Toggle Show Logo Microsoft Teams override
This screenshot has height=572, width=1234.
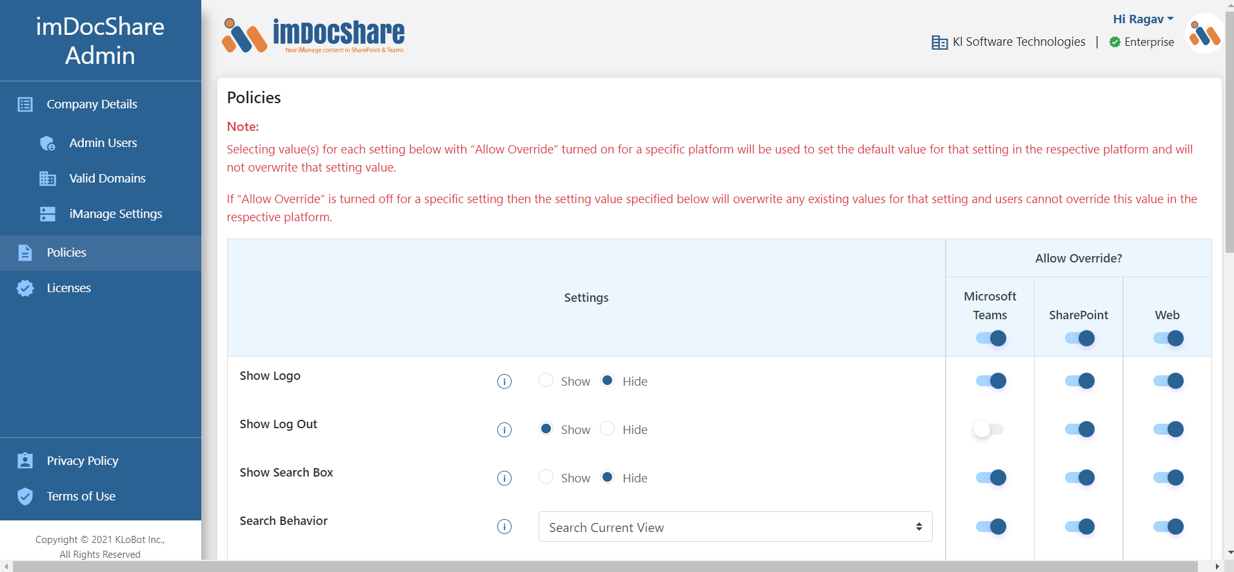coord(991,381)
